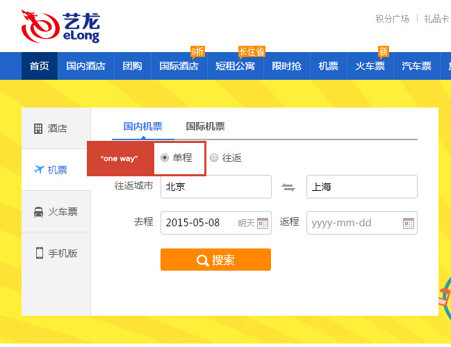This screenshot has height=347, width=451.
Task: Open 团购 in navigation bar
Action: pos(132,66)
